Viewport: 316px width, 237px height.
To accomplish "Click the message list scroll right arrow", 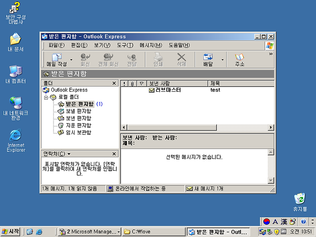I will 271,127.
